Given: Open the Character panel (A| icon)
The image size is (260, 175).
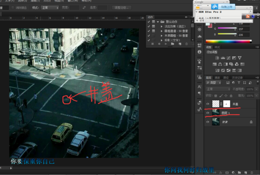Looking at the screenshot, I should tap(199, 87).
